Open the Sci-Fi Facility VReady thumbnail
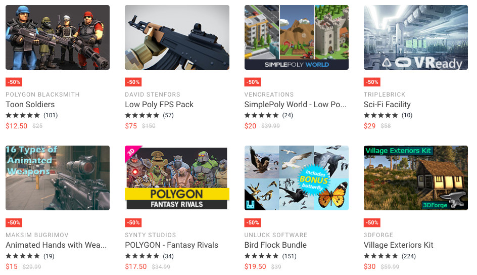The height and width of the screenshot is (275, 477). coord(415,37)
